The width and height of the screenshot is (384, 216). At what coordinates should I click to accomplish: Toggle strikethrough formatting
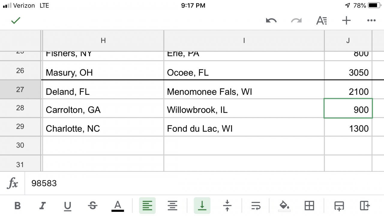(x=93, y=206)
